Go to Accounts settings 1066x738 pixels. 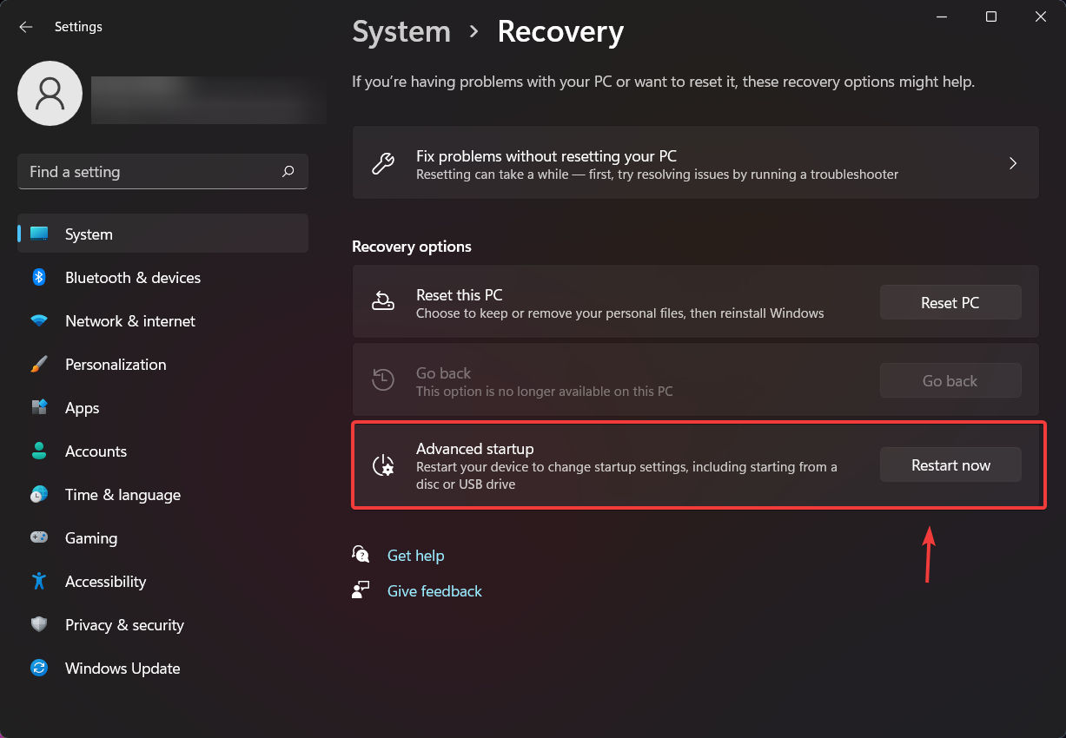point(96,451)
